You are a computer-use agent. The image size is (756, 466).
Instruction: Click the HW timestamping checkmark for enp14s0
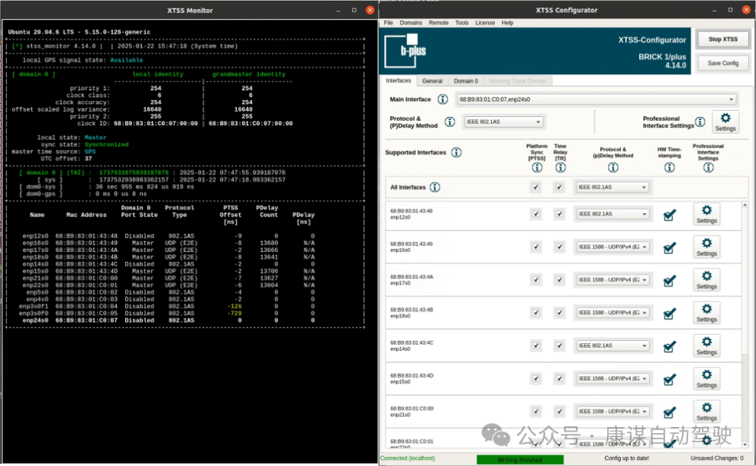click(x=669, y=346)
